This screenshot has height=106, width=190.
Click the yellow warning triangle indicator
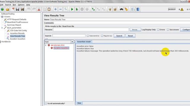coord(182,9)
